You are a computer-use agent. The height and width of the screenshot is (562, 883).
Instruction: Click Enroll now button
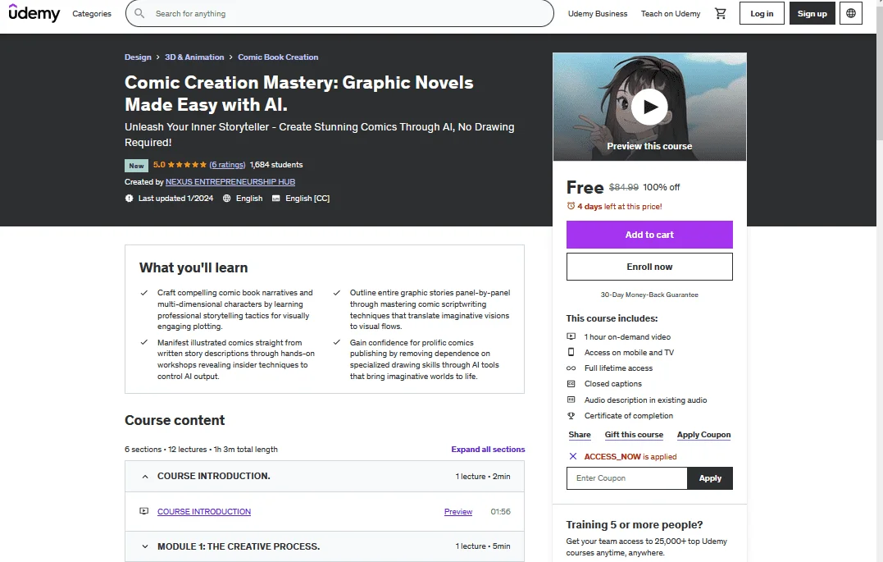click(649, 267)
